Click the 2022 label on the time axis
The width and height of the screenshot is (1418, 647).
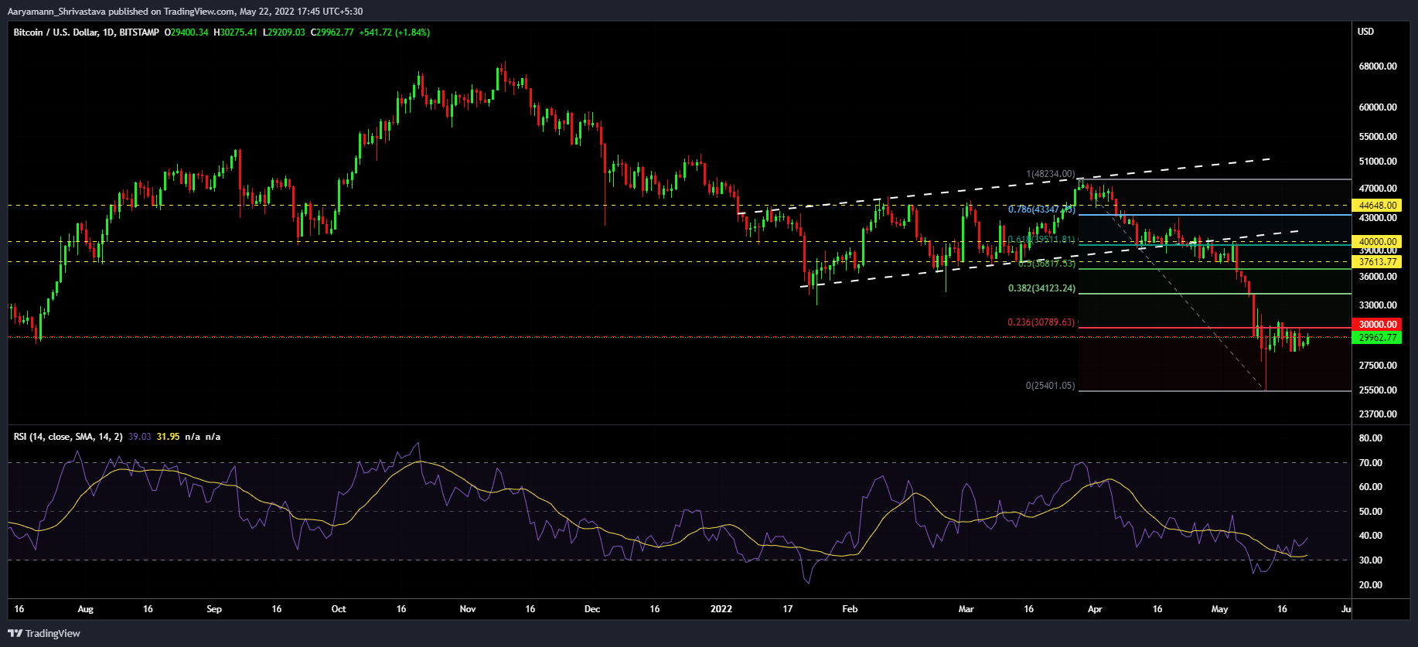[x=721, y=609]
